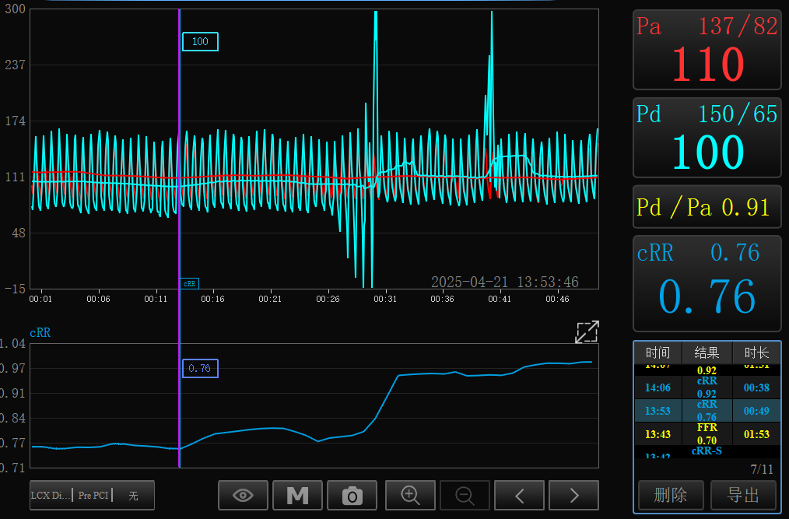
Task: Click the 结果 column header
Action: point(707,352)
